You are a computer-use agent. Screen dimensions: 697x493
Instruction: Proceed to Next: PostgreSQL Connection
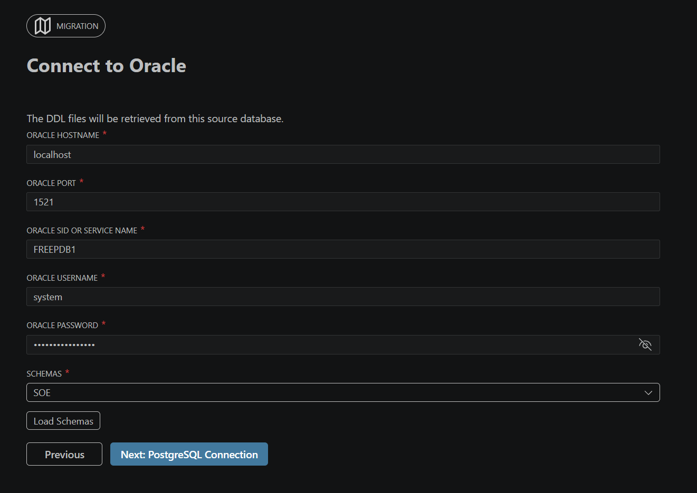tap(189, 454)
